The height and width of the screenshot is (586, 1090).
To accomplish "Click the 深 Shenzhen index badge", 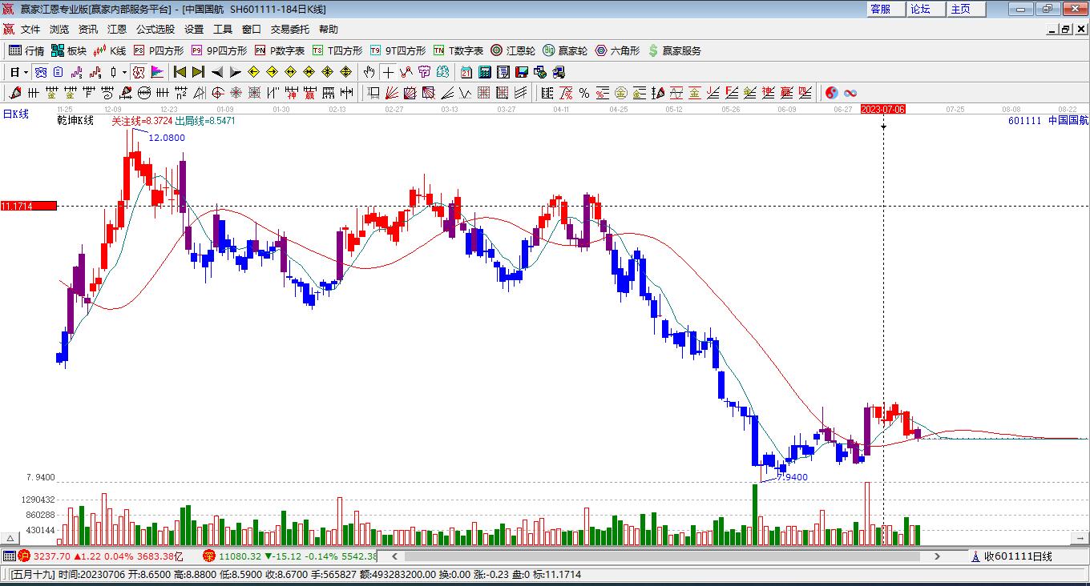I will 208,556.
